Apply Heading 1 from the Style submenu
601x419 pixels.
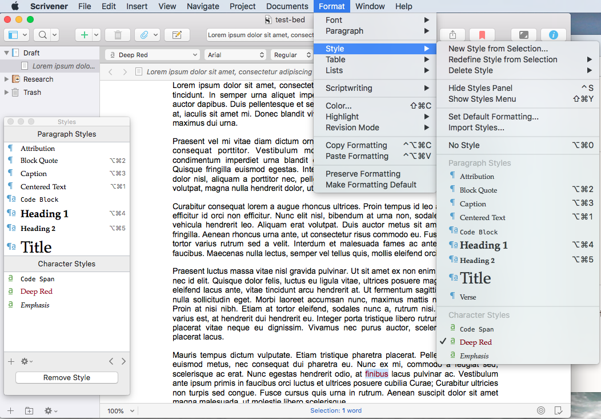[x=518, y=245]
